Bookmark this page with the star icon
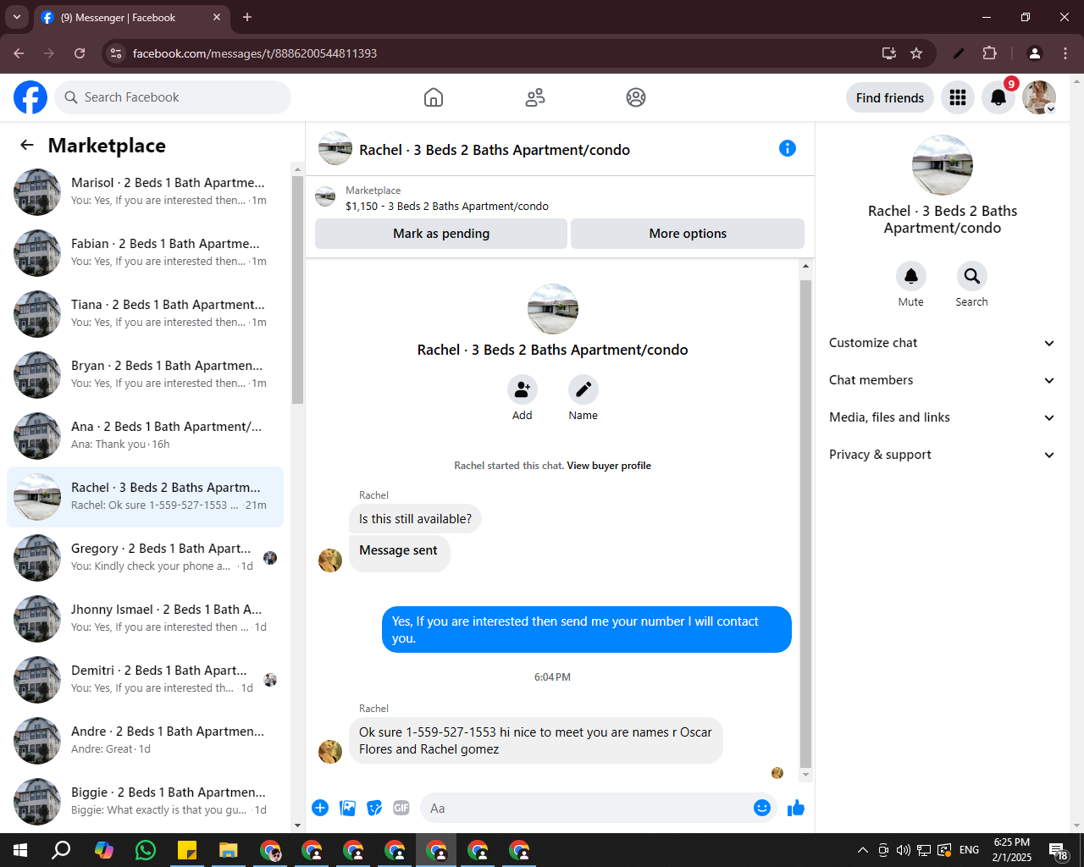 click(916, 53)
